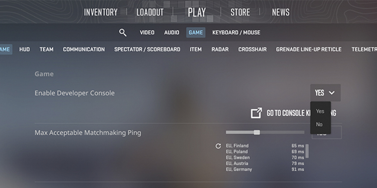Image resolution: width=377 pixels, height=188 pixels.
Task: Click the Max Acceptable Matchmaking Ping slider handle
Action: point(257,132)
